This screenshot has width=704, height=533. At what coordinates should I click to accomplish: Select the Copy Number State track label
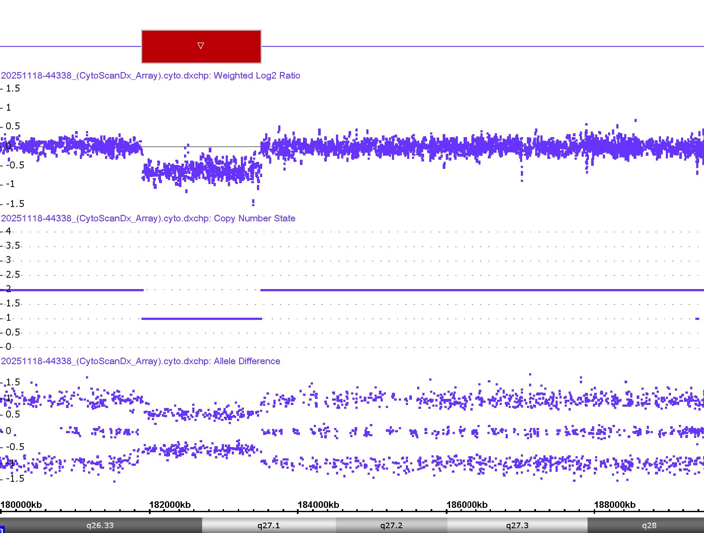point(148,218)
